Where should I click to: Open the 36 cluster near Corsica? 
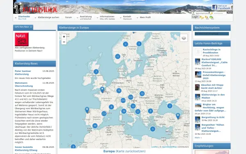point(124,111)
